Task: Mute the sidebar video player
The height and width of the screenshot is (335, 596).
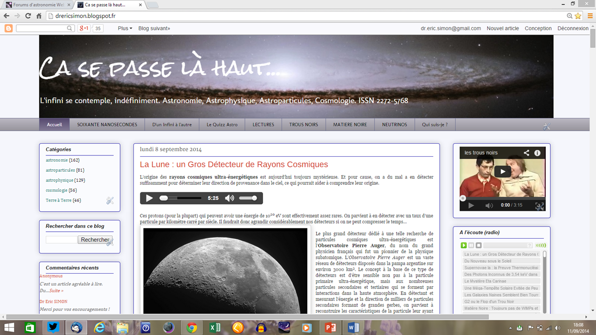Action: (489, 205)
